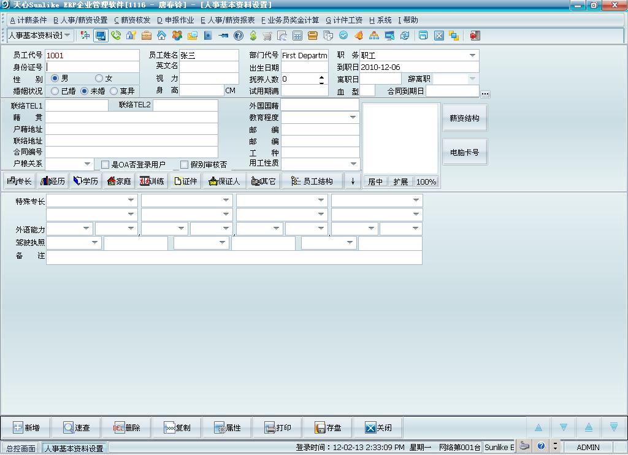628x455 pixels.
Task: Click the 删除 delete button
Action: (x=126, y=428)
